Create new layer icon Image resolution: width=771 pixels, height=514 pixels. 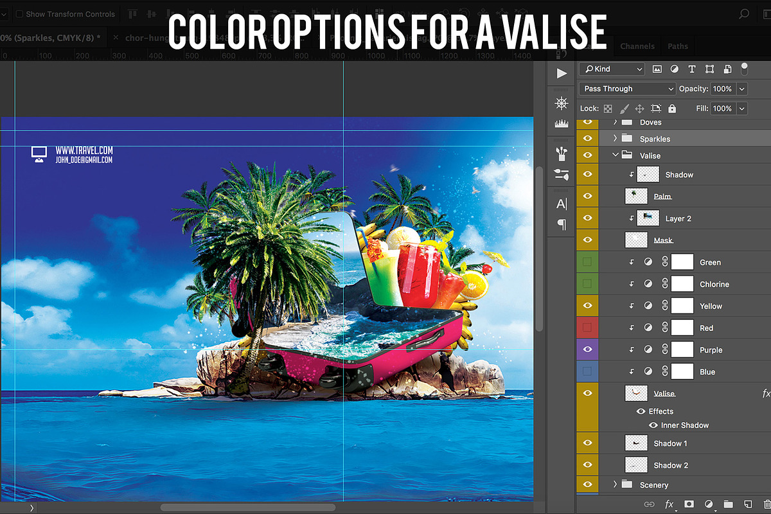pyautogui.click(x=747, y=504)
